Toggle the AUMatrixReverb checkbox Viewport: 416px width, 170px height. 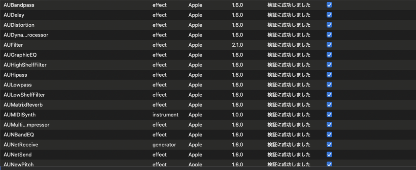pyautogui.click(x=329, y=105)
